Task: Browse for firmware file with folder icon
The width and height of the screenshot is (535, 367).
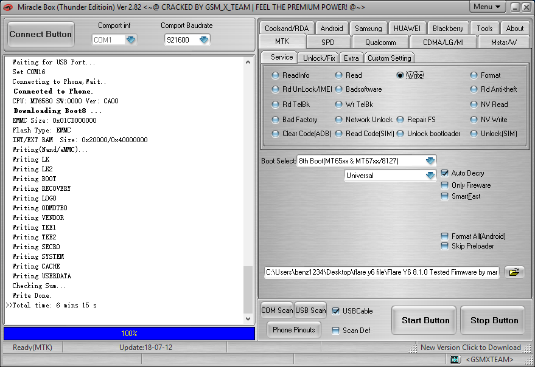Action: point(514,272)
